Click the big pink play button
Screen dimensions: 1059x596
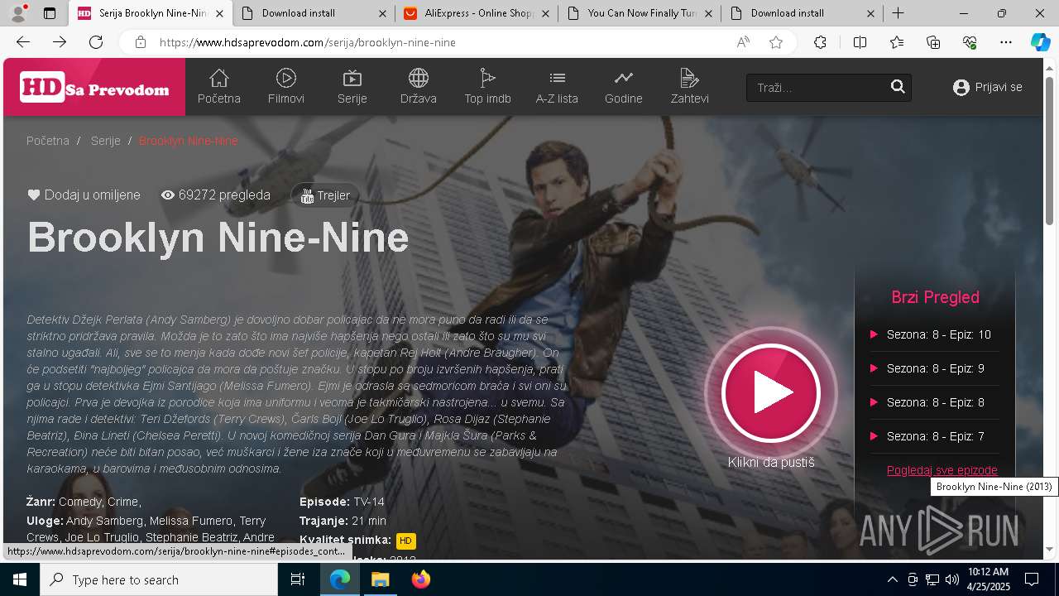tap(771, 393)
